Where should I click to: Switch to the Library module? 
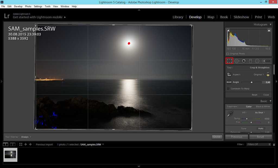point(178,17)
